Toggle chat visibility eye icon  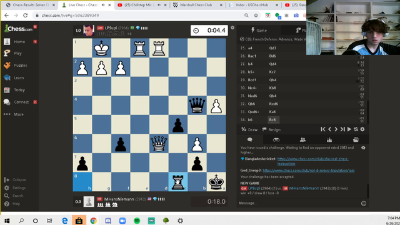pos(363,147)
